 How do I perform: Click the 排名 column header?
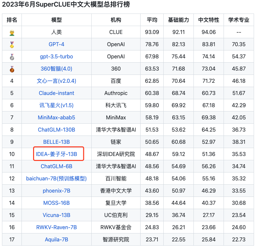12,20
